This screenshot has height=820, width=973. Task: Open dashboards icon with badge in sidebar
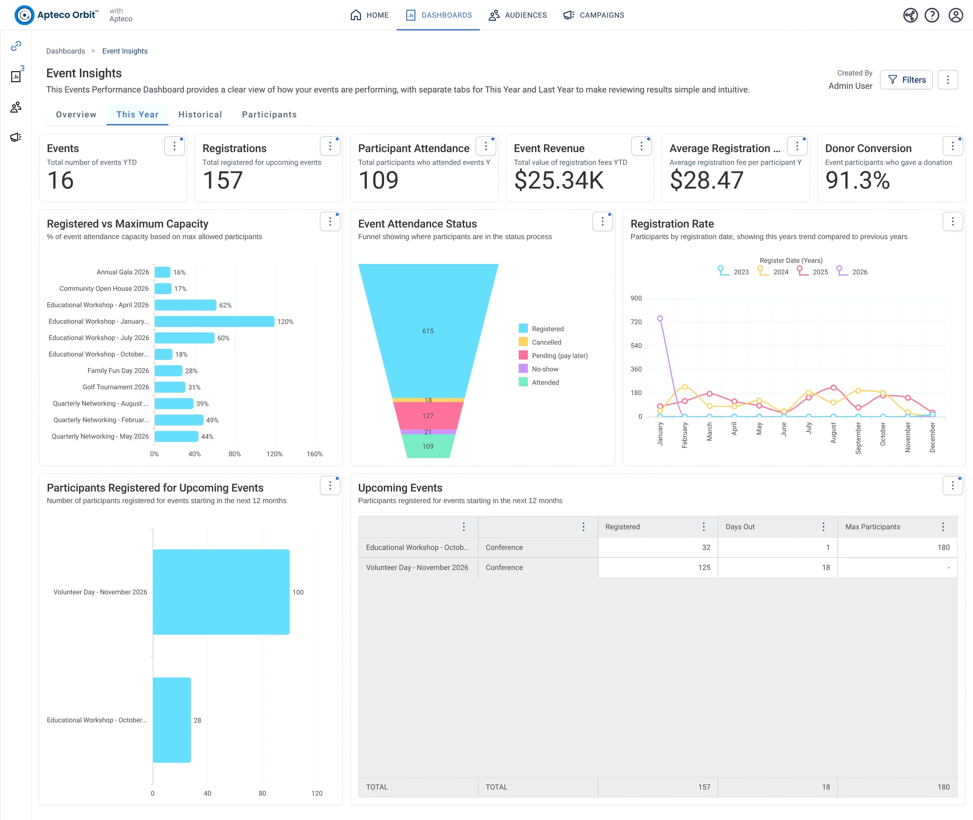pos(16,76)
